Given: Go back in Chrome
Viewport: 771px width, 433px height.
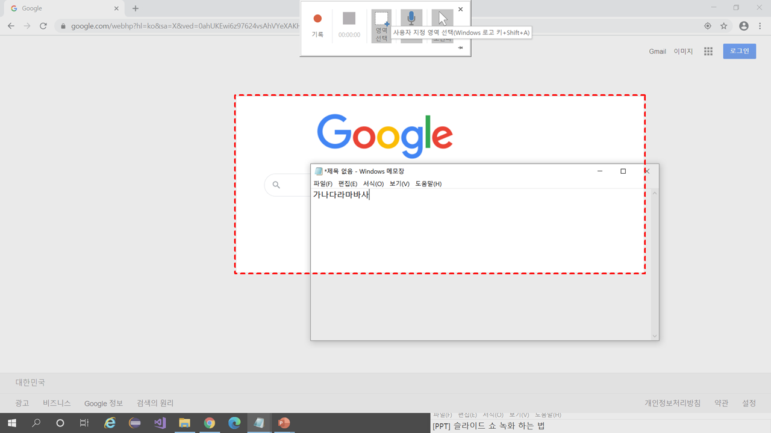Looking at the screenshot, I should click(11, 26).
